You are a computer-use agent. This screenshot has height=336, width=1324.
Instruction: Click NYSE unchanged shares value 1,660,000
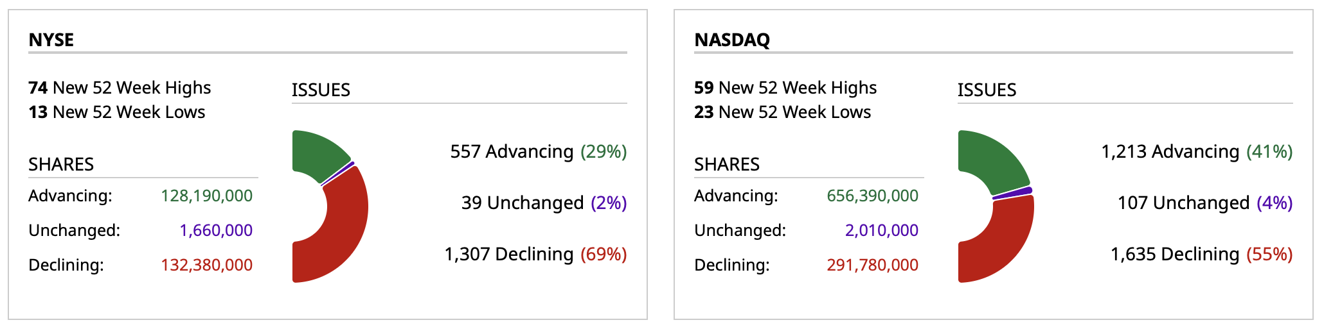point(216,230)
